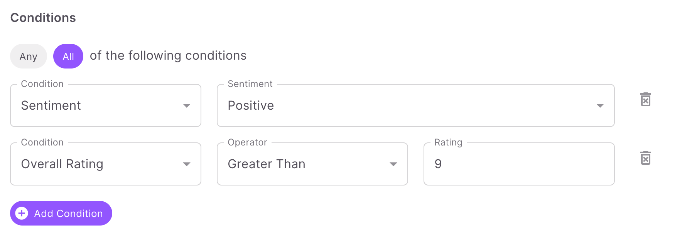Image resolution: width=692 pixels, height=244 pixels.
Task: Select the Any conditions toggle
Action: [29, 56]
